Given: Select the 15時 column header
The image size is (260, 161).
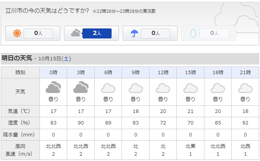Looking at the screenshot, I should 191,73.
